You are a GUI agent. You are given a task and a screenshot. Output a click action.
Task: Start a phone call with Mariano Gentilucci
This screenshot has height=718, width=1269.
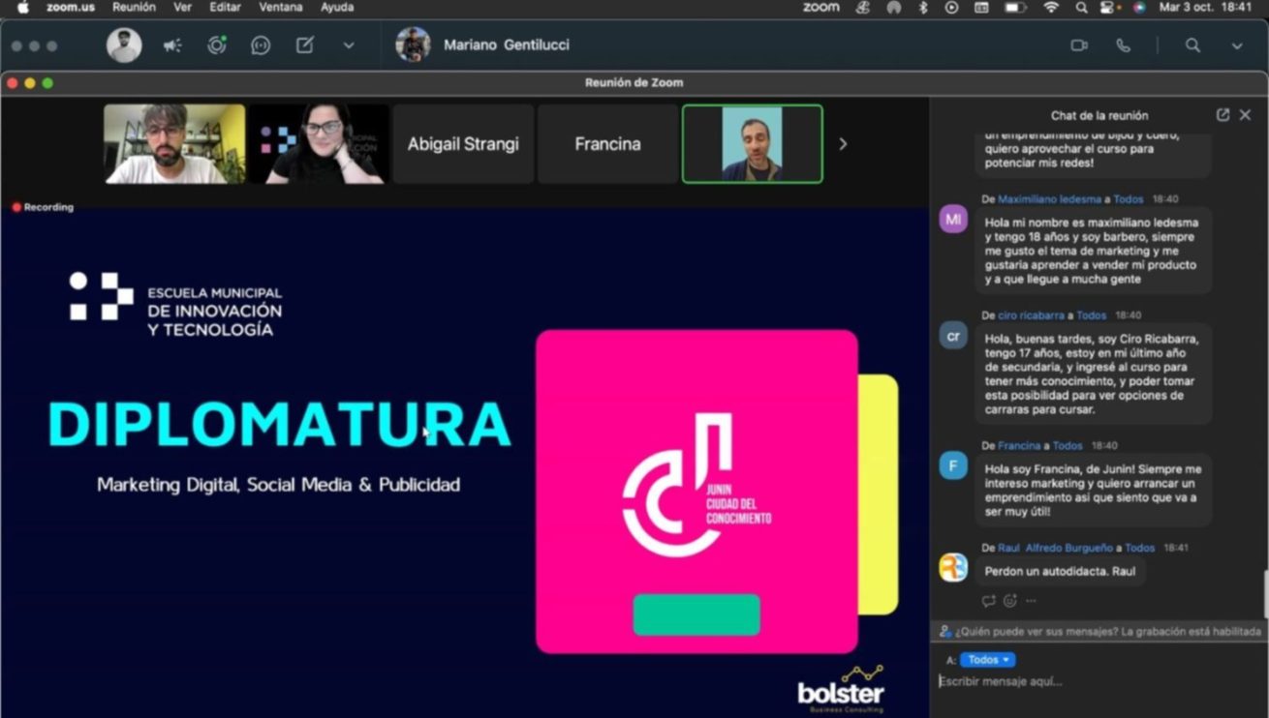(1123, 45)
